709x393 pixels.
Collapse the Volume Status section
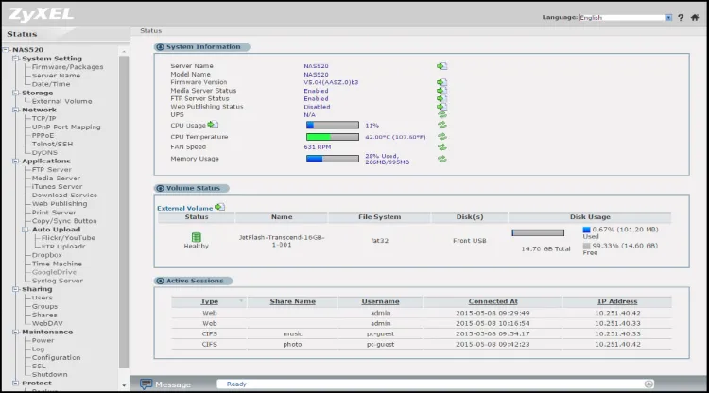(x=160, y=188)
